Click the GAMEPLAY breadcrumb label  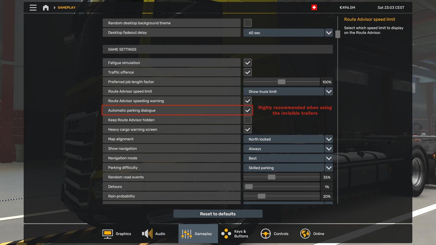coord(67,7)
